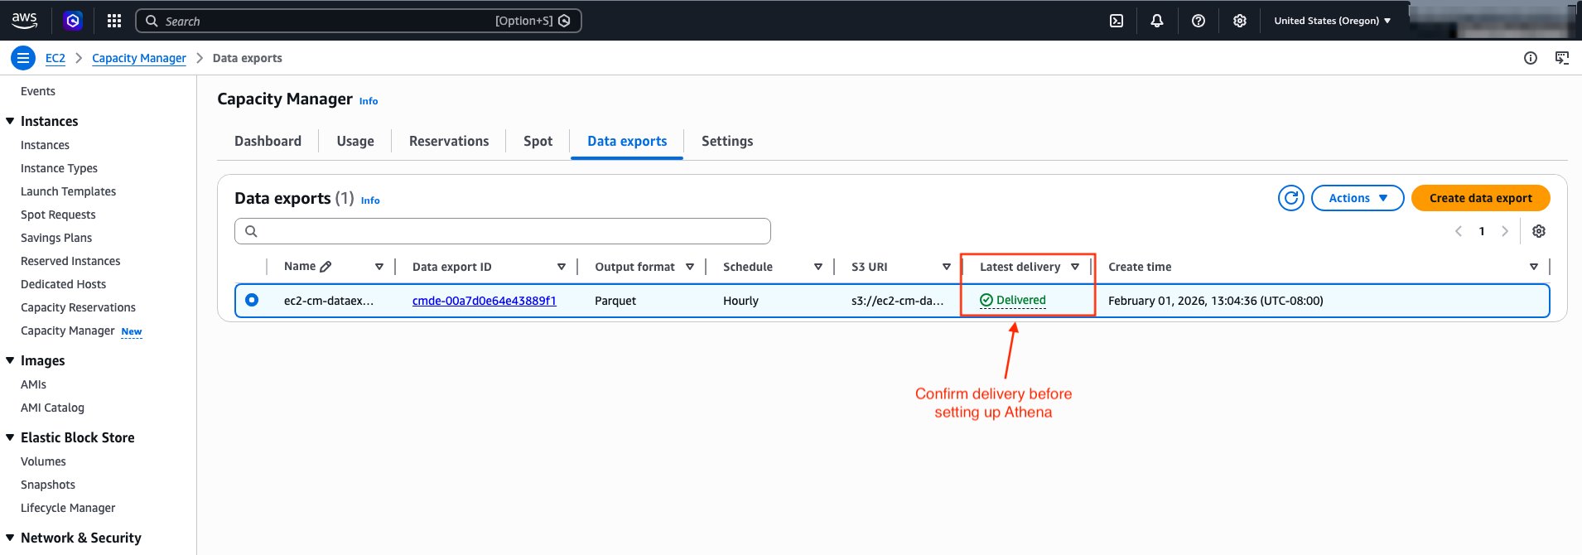
Task: Open table preferences gear icon
Action: [x=1539, y=231]
